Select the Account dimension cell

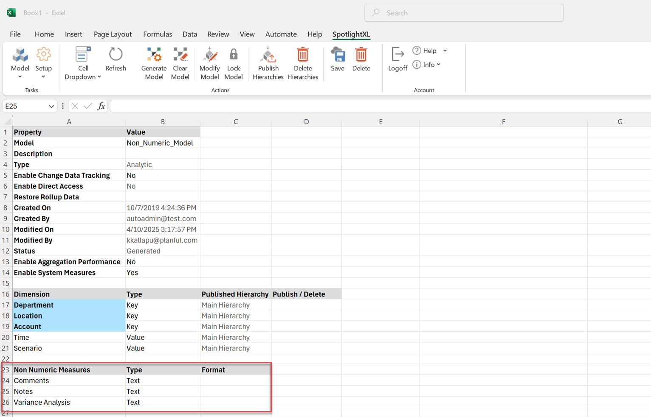coord(69,327)
